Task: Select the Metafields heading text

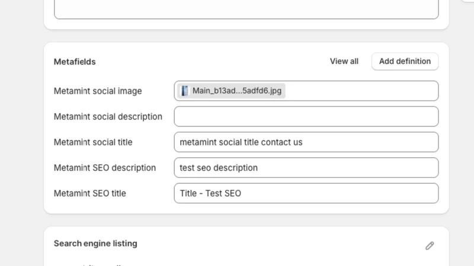Action: (75, 62)
